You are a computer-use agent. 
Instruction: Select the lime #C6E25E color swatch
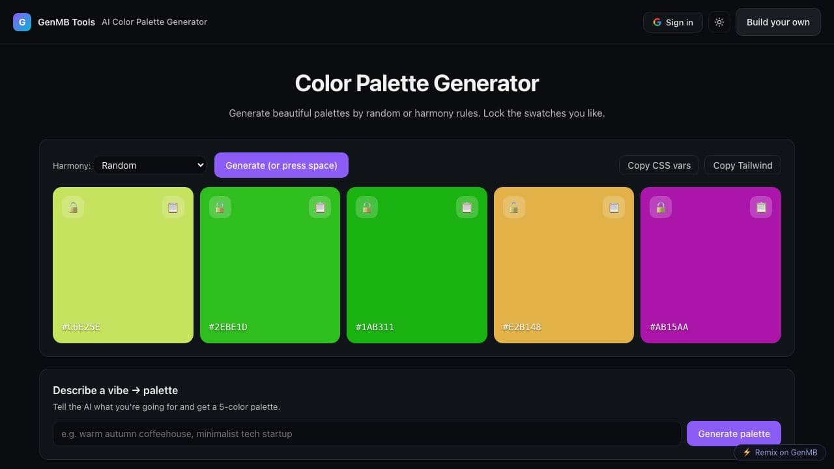123,265
